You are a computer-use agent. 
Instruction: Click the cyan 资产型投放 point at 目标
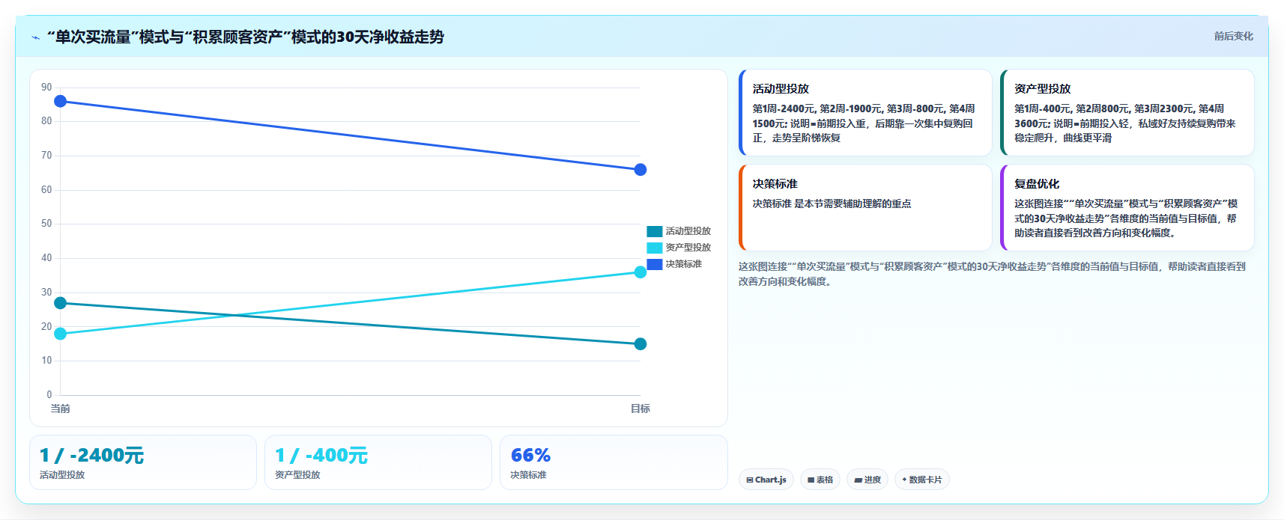(641, 272)
